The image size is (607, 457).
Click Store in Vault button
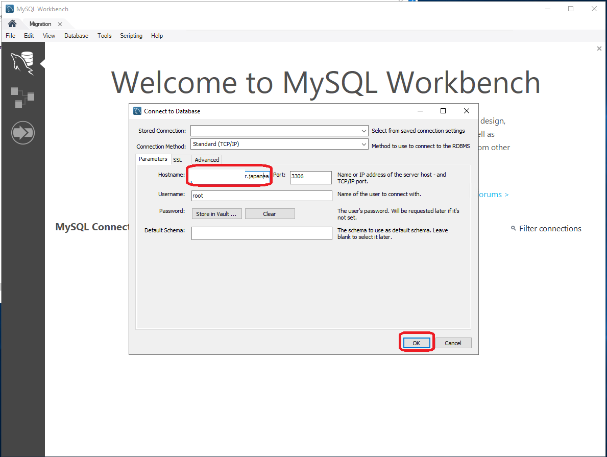217,214
